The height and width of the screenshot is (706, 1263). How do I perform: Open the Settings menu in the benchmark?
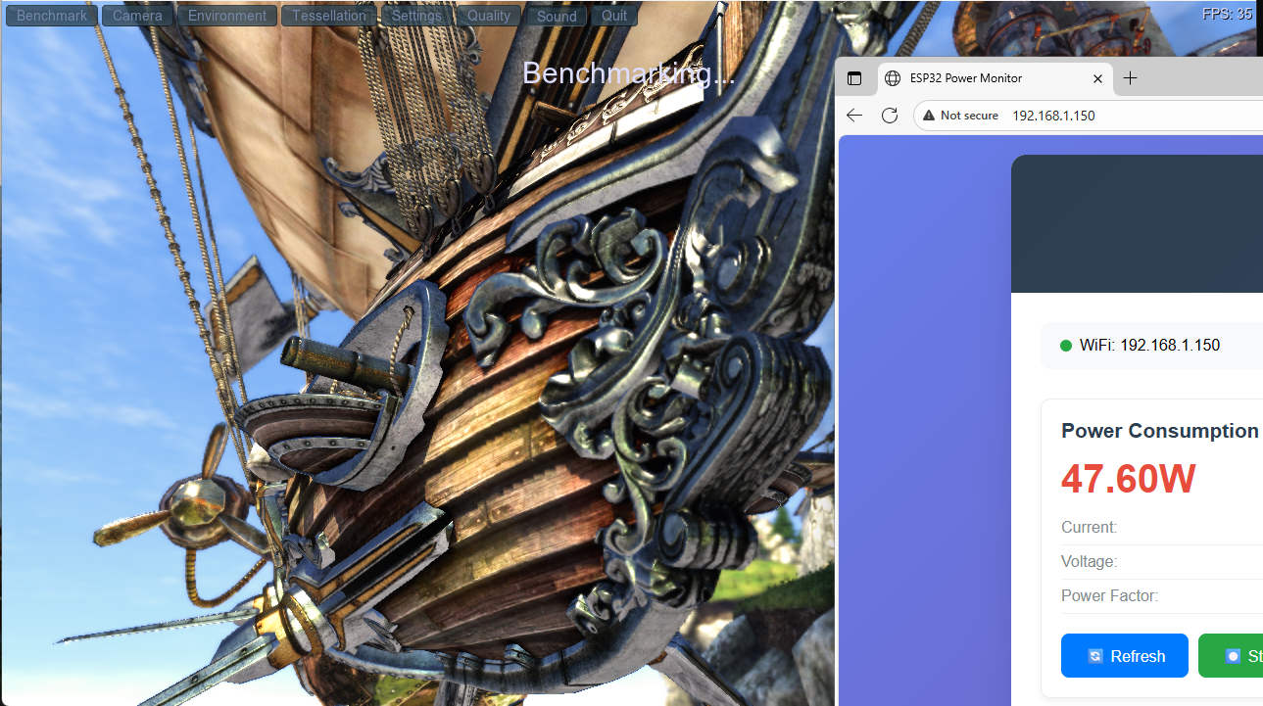(415, 16)
